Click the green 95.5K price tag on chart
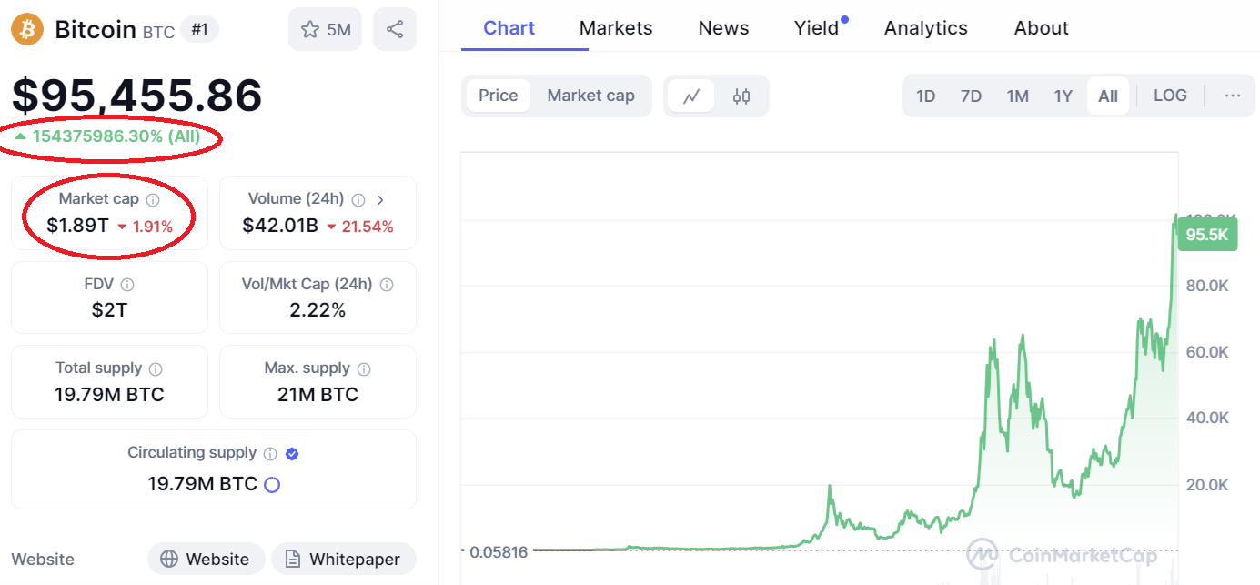Viewport: 1260px width, 585px height. pos(1207,236)
